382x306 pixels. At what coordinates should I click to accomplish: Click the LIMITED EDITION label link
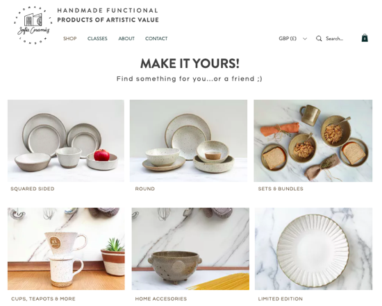click(281, 298)
